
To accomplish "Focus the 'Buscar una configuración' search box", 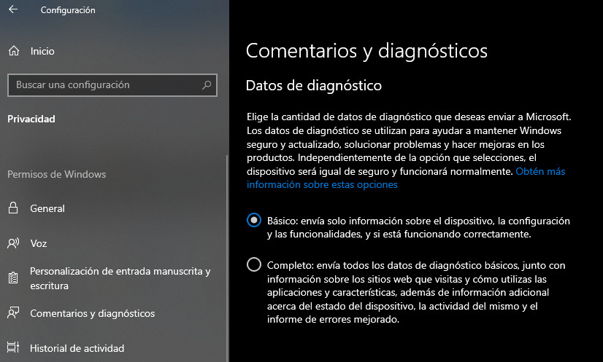I will [x=112, y=84].
